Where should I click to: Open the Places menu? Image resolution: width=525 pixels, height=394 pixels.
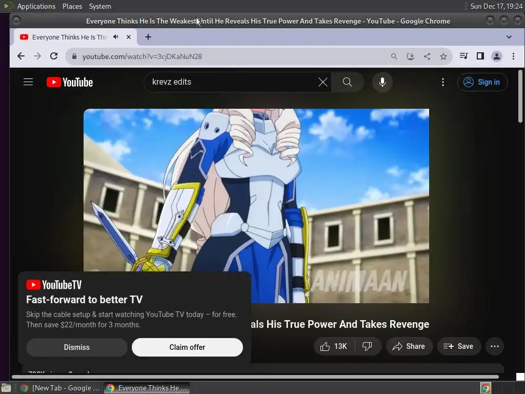point(72,6)
